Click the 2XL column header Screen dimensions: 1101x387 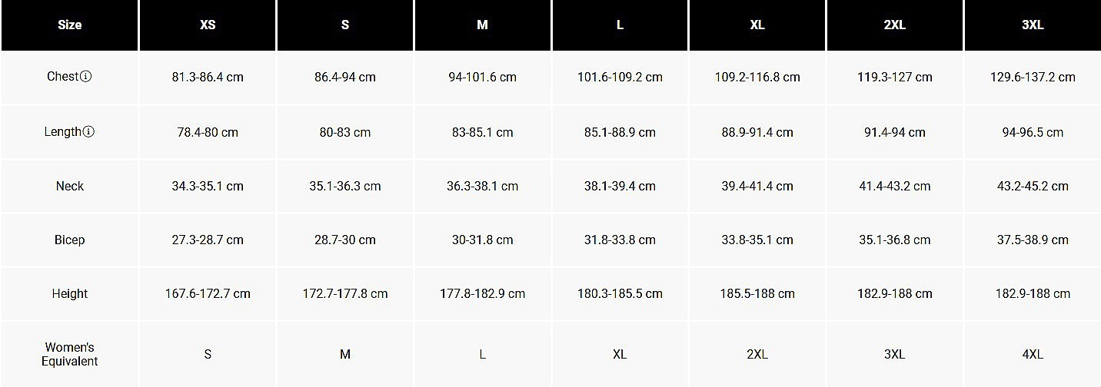[894, 25]
